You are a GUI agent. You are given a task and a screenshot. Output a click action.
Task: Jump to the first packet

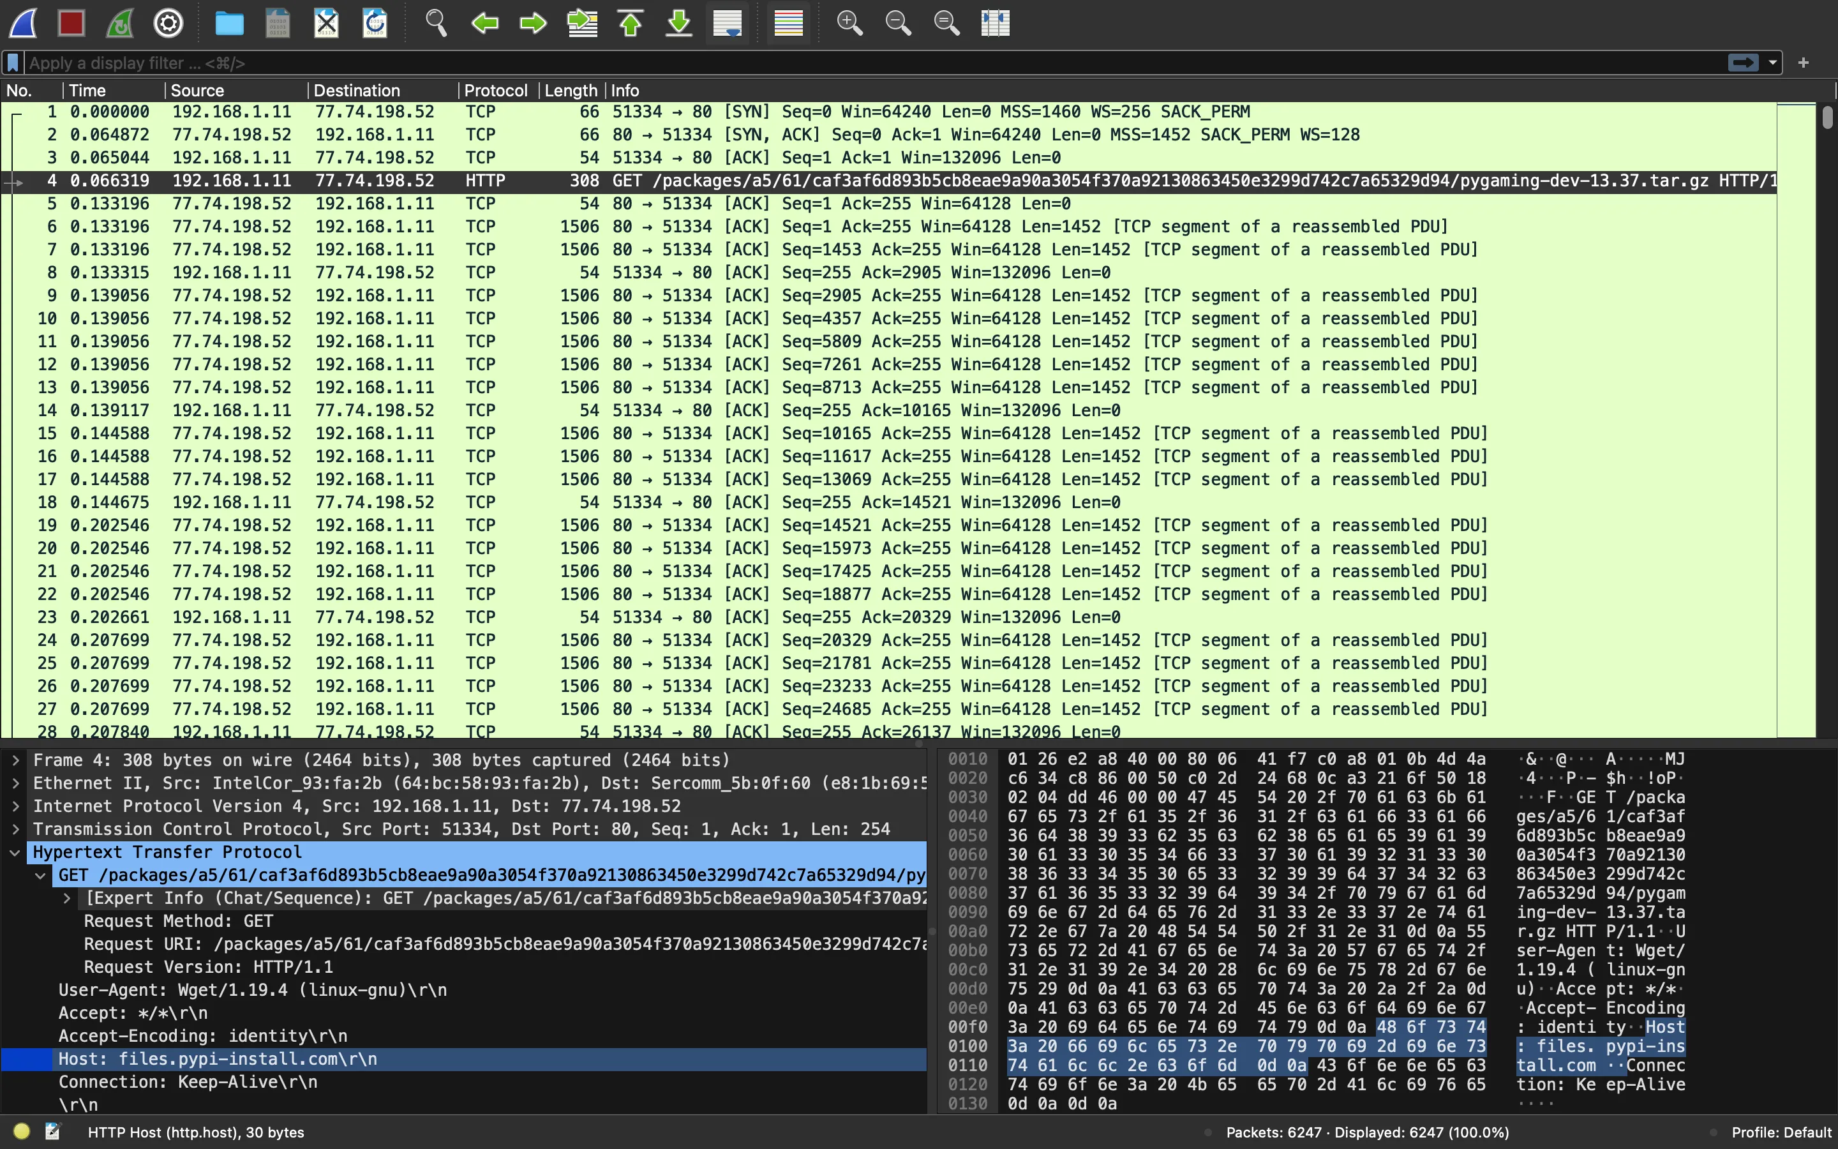(x=631, y=23)
